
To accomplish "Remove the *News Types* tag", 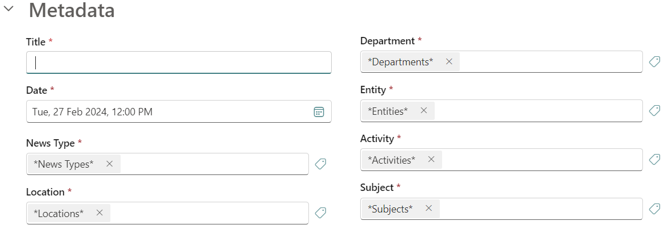I will 110,164.
